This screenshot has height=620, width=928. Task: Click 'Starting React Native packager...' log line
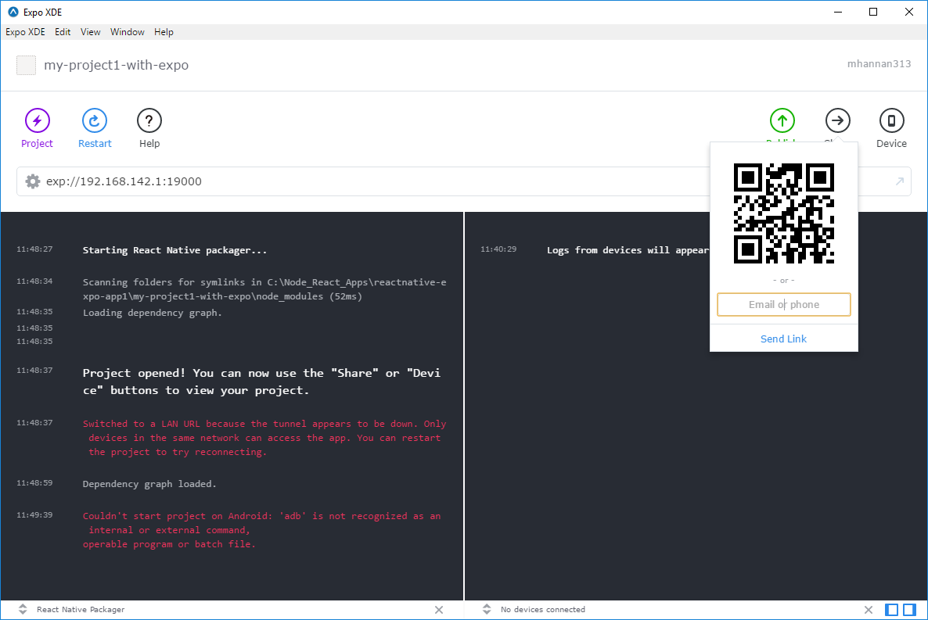174,250
